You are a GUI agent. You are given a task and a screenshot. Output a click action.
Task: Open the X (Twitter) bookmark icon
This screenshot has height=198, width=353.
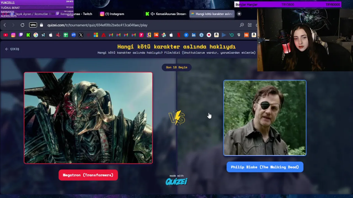(81, 35)
